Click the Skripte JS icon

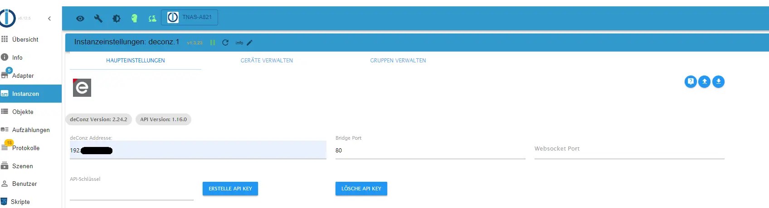[x=4, y=202]
